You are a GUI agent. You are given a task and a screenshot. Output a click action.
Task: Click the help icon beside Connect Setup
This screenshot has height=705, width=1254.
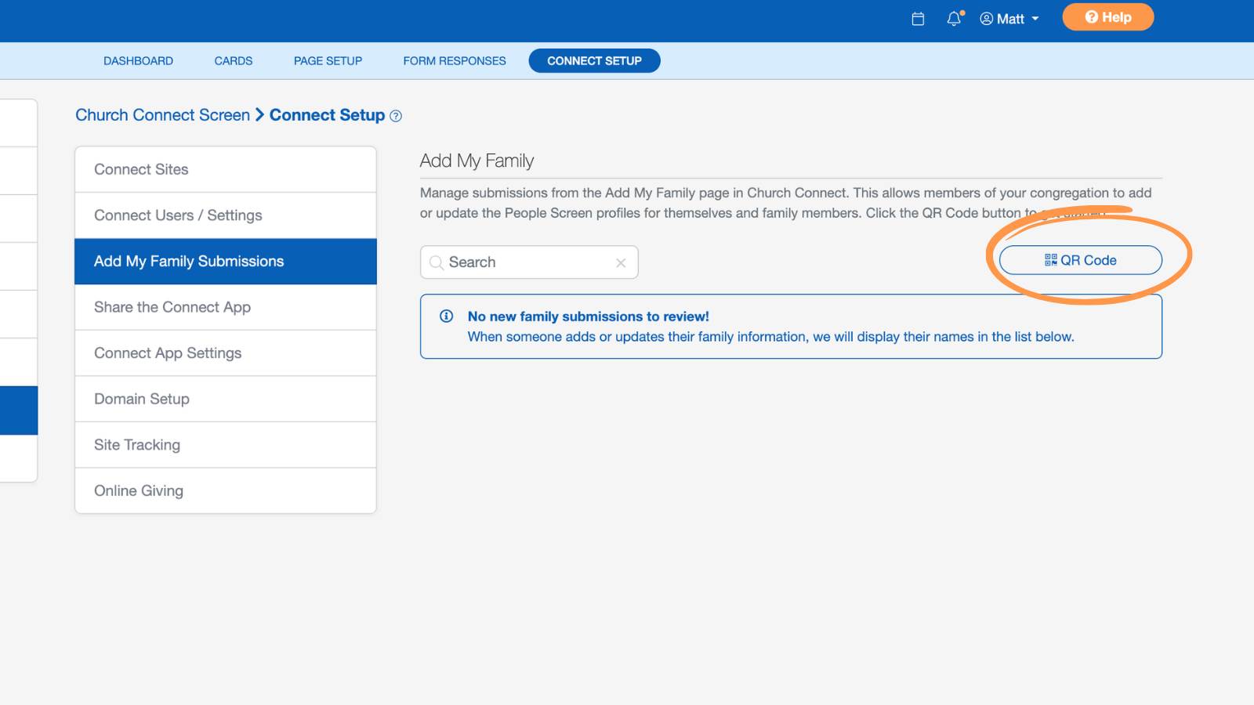[x=396, y=116]
